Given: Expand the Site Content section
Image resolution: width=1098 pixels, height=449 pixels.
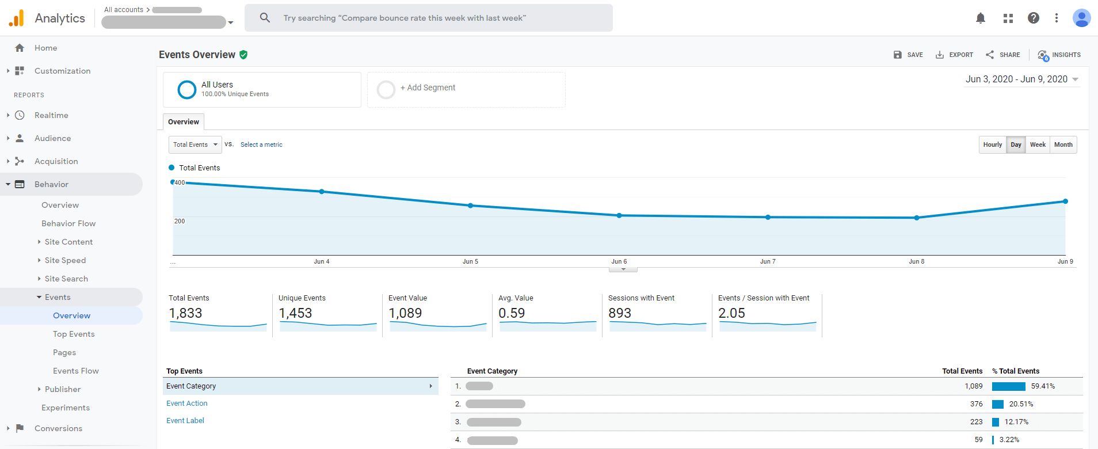Looking at the screenshot, I should pyautogui.click(x=68, y=242).
